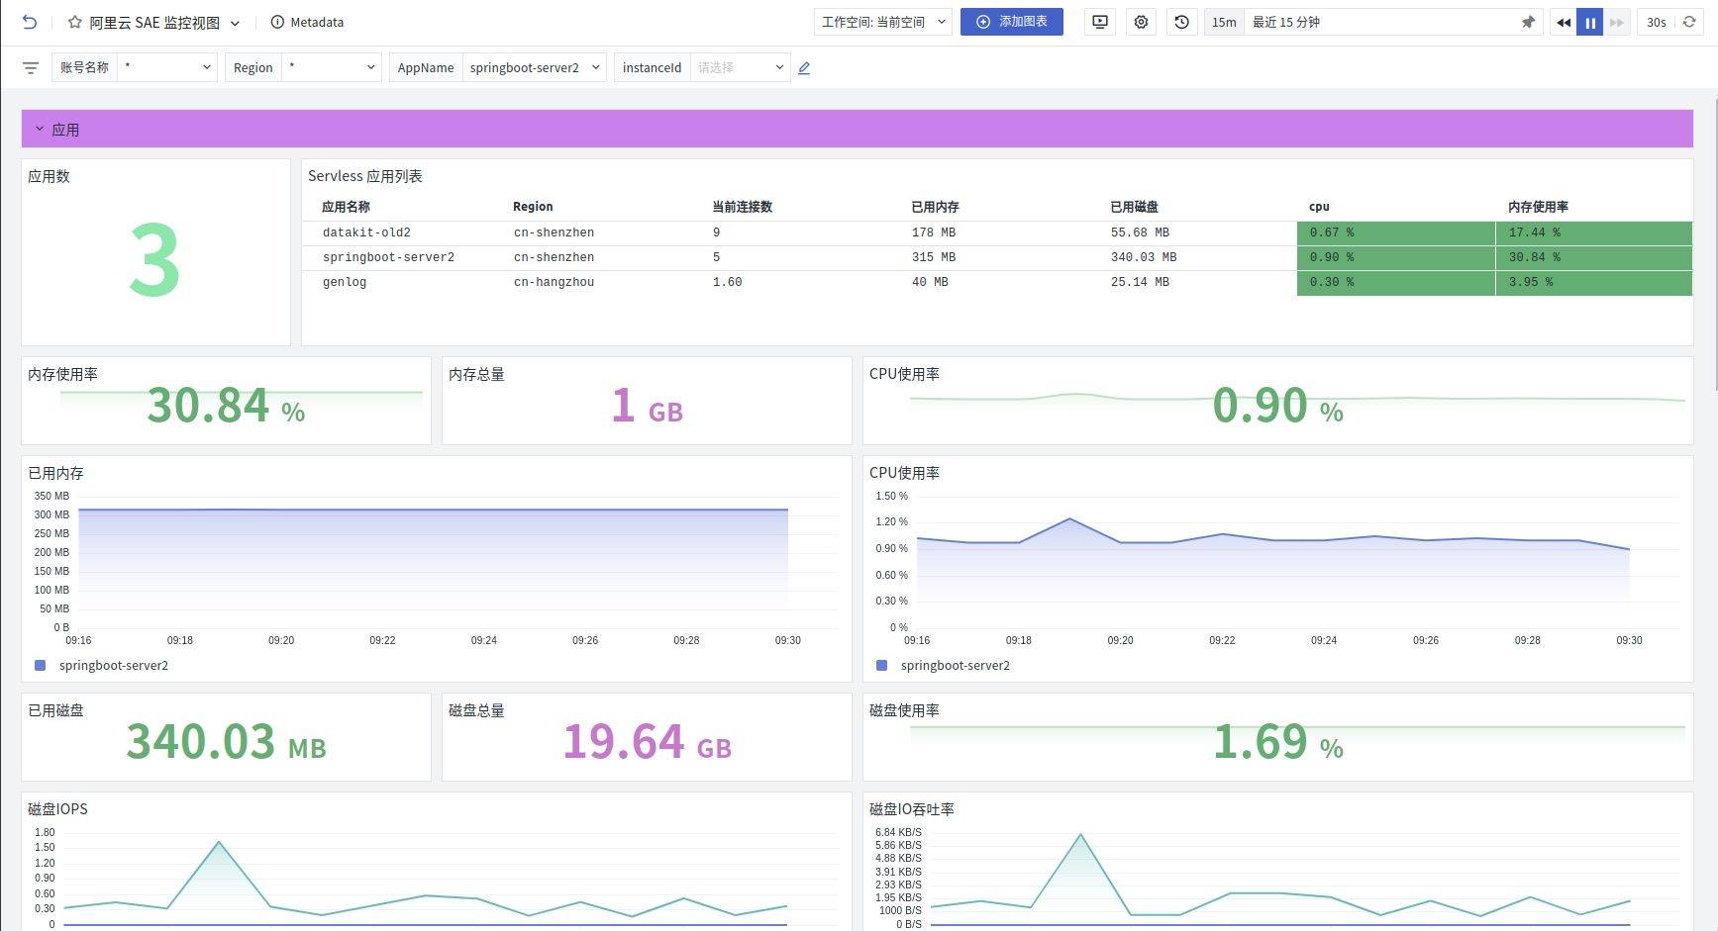This screenshot has width=1718, height=931.
Task: Click the 15m time range label
Action: point(1224,22)
